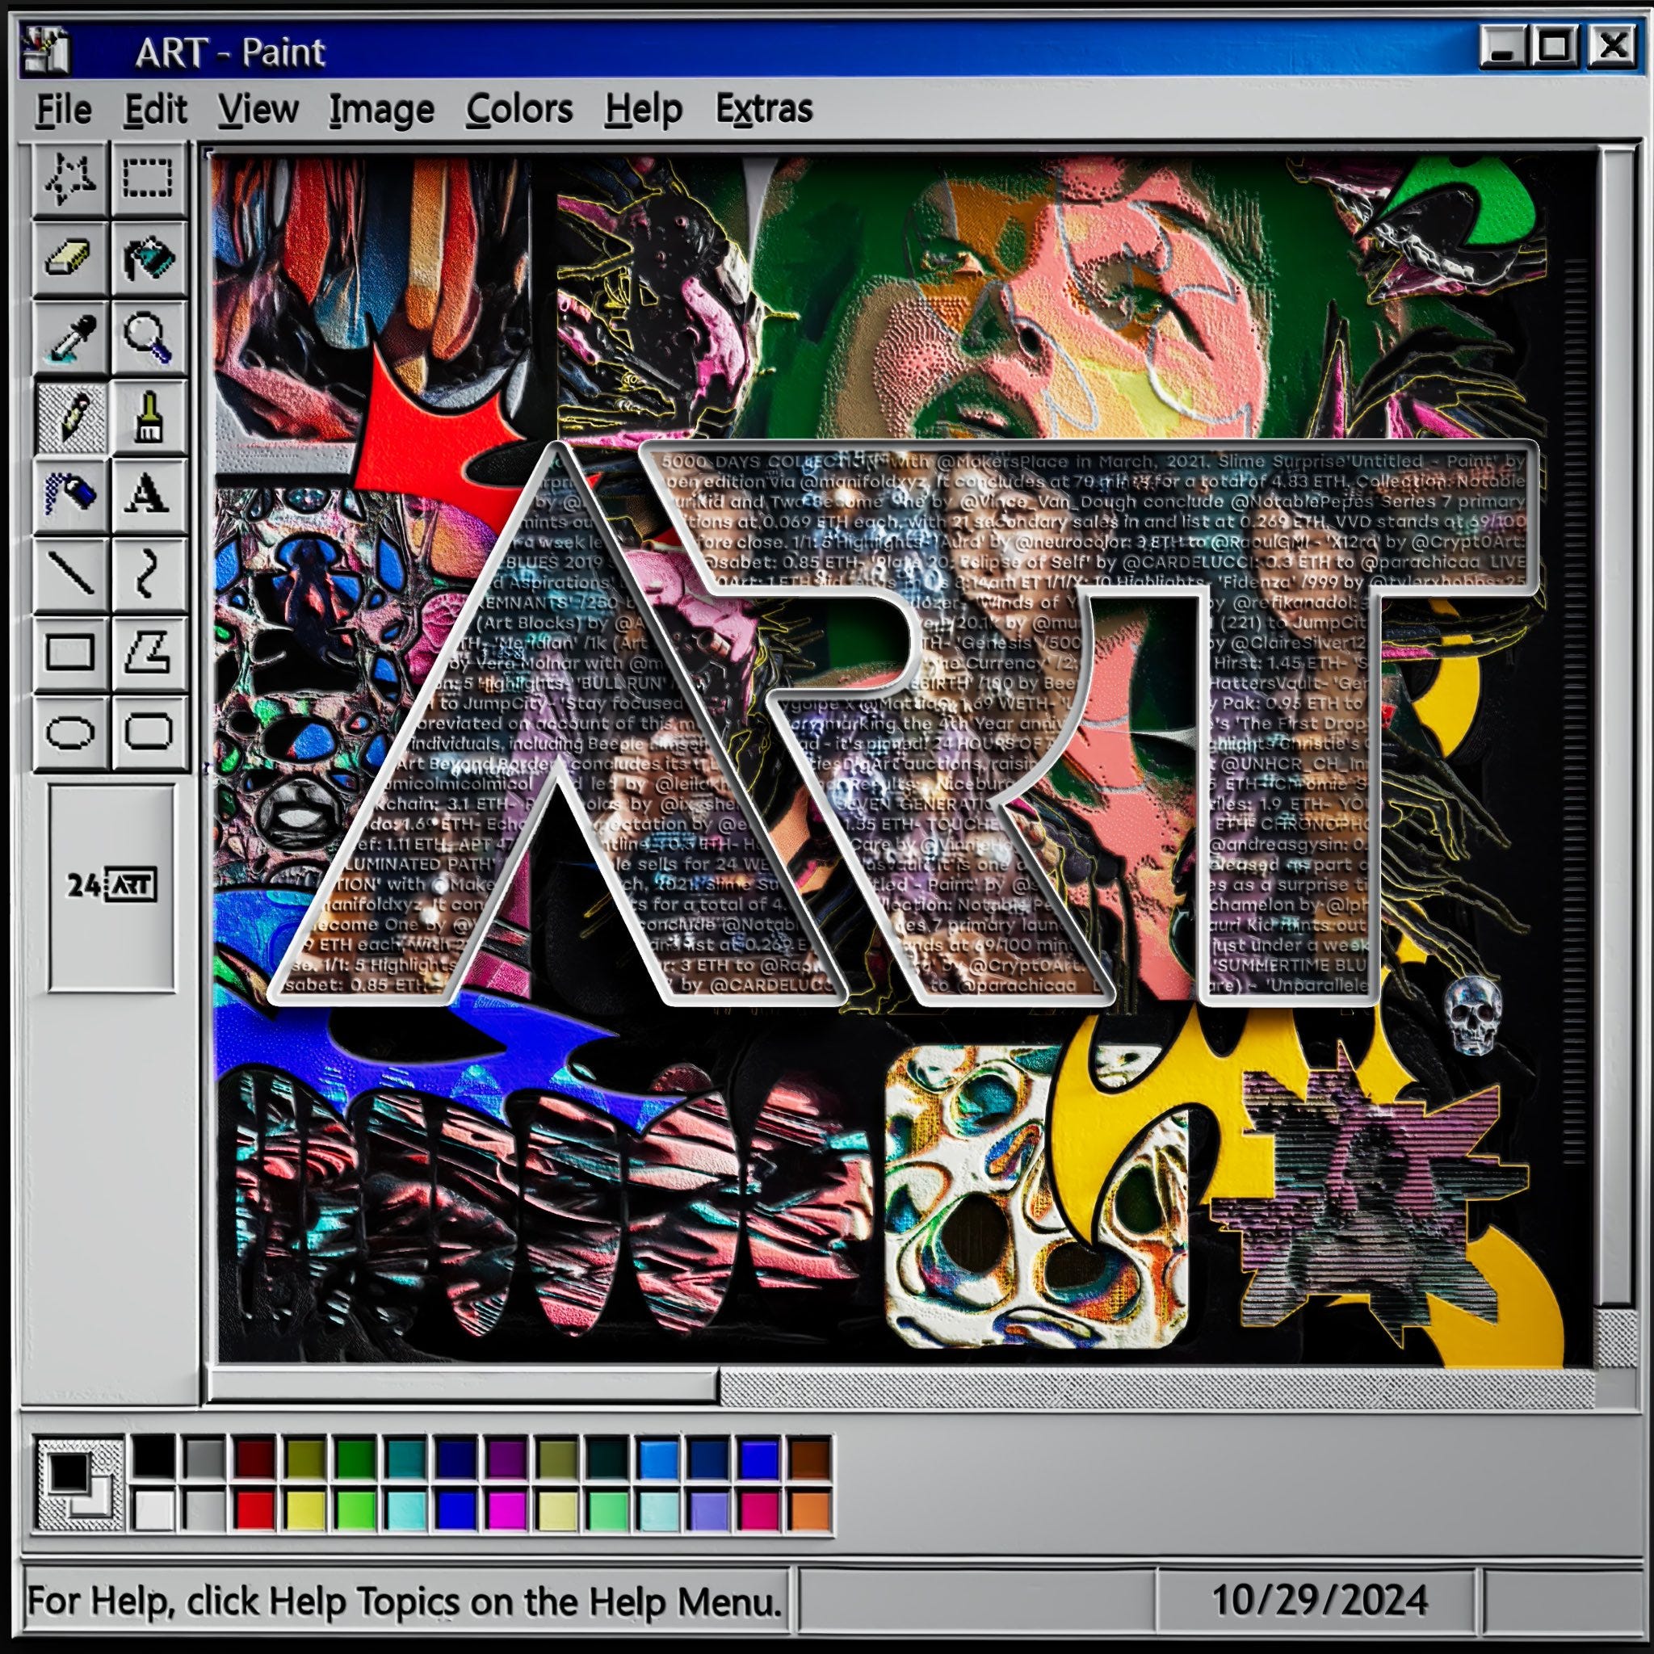
Task: Activate the Pick Color eyedropper tool
Action: point(70,338)
